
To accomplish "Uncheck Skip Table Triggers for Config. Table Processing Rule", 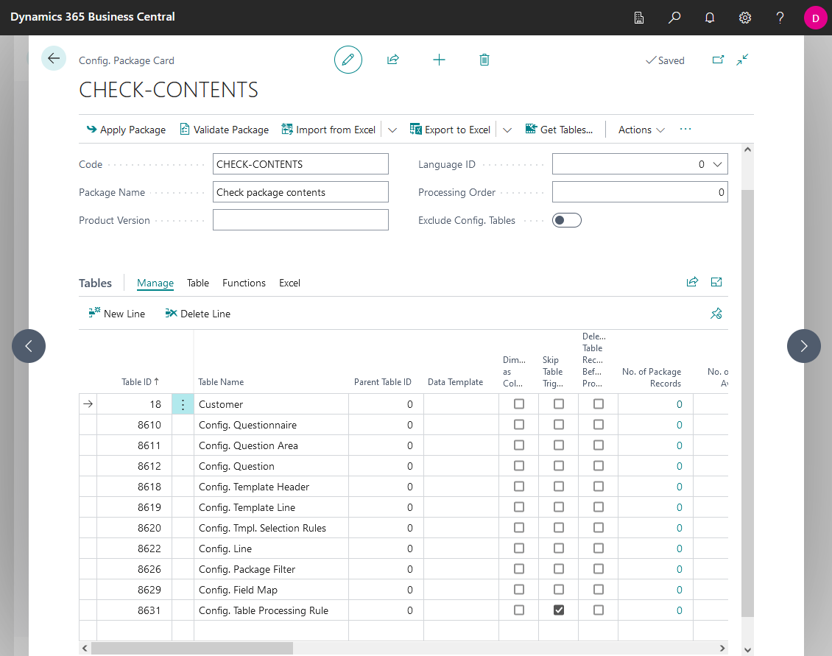I will 558,610.
